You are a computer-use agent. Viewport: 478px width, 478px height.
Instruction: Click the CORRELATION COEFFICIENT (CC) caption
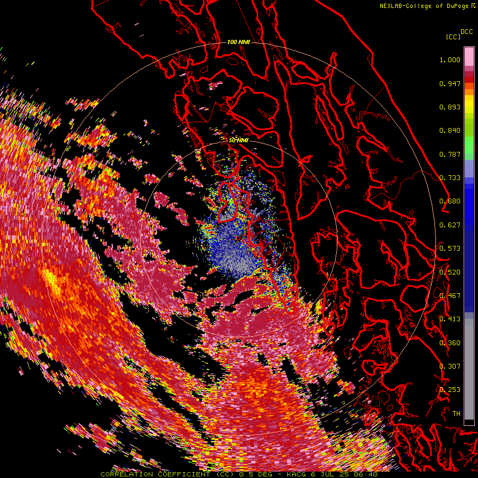[167, 474]
